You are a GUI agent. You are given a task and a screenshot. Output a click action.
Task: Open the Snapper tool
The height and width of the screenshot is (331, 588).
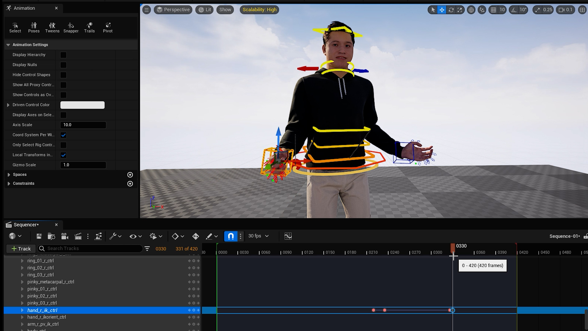click(x=71, y=27)
